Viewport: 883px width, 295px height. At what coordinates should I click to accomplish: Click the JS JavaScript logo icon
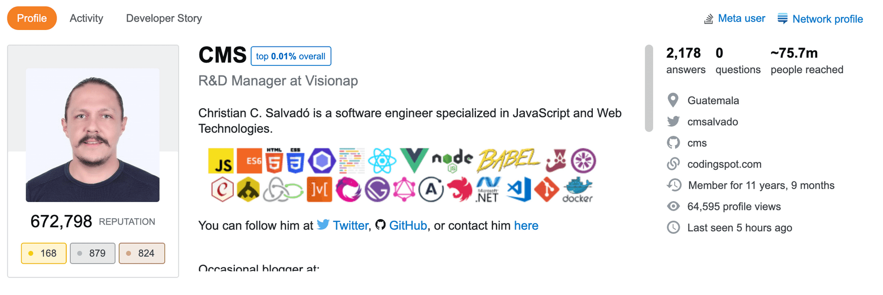point(221,161)
